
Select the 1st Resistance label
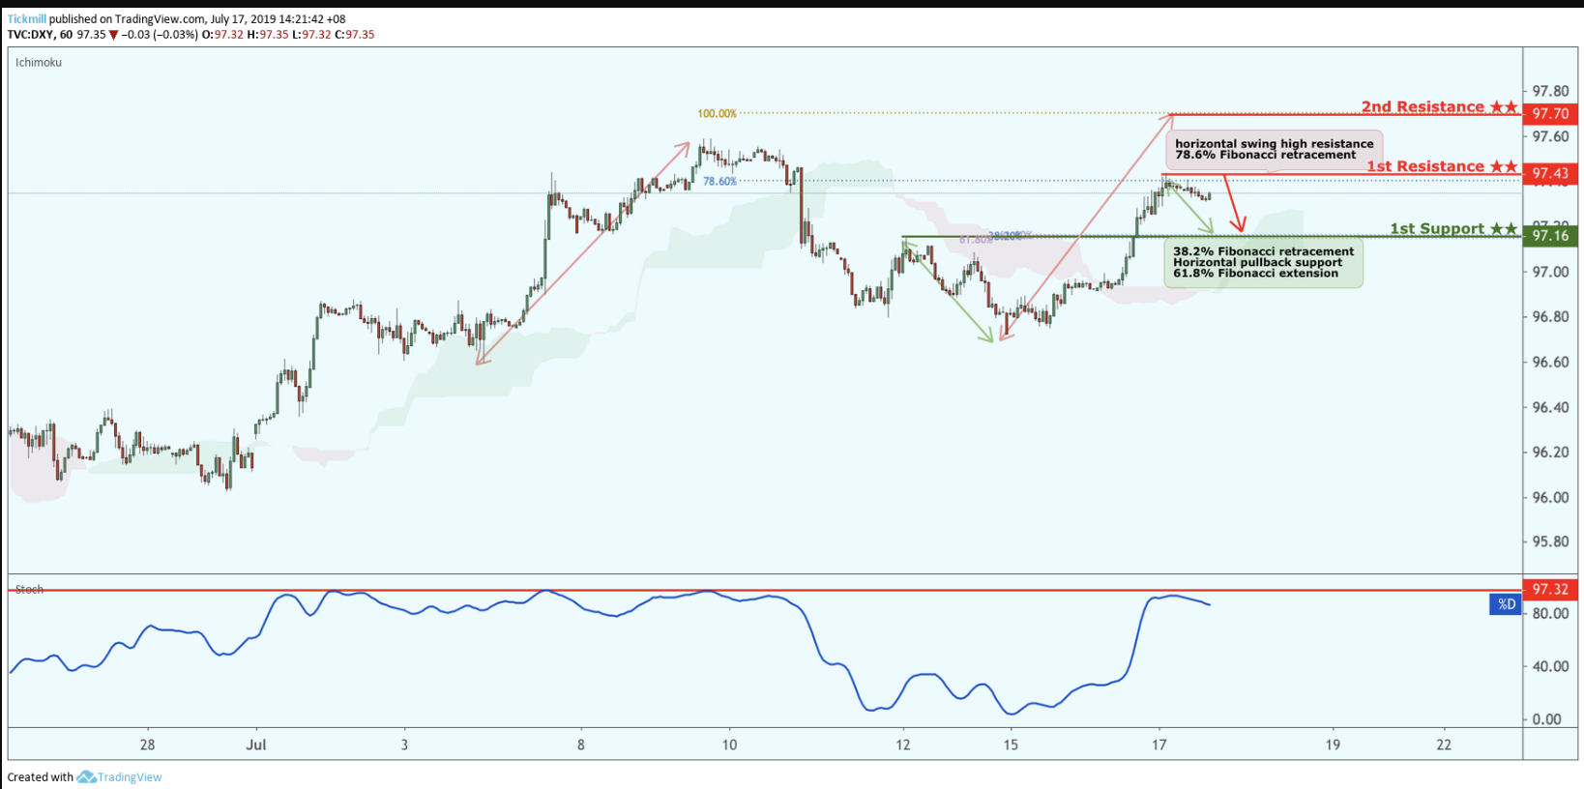[x=1442, y=166]
